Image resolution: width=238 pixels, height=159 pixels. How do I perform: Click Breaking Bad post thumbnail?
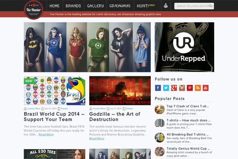tap(159, 138)
